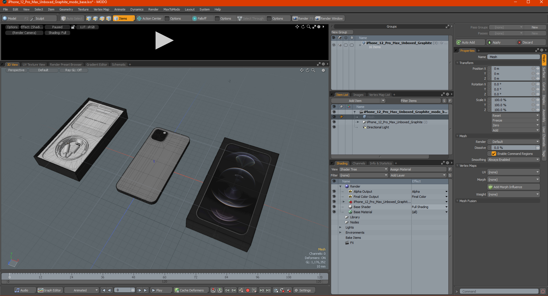Open Texture menu
The height and width of the screenshot is (296, 548).
tap(83, 9)
